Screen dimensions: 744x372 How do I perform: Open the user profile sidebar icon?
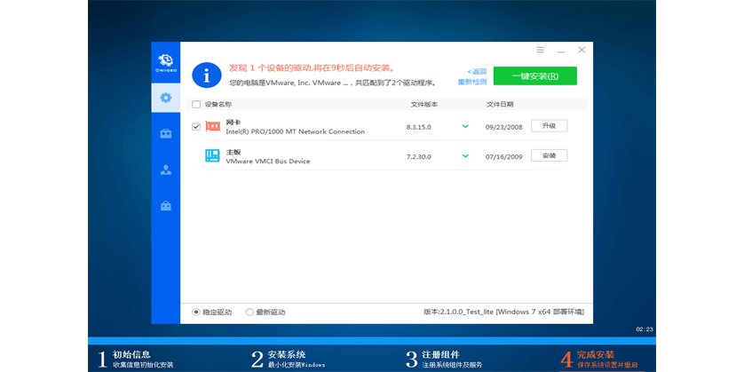[164, 170]
